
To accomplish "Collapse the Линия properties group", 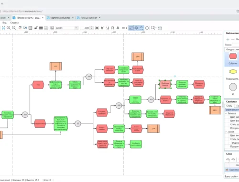I will click(226, 132).
